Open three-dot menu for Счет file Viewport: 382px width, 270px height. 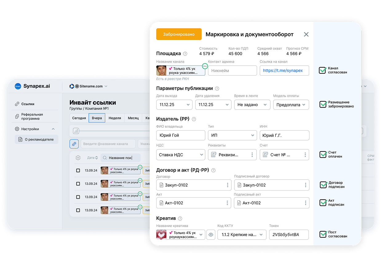pos(305,155)
